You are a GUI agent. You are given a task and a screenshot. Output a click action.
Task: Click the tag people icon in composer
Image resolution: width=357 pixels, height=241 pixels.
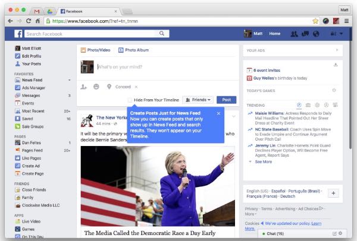83,87
